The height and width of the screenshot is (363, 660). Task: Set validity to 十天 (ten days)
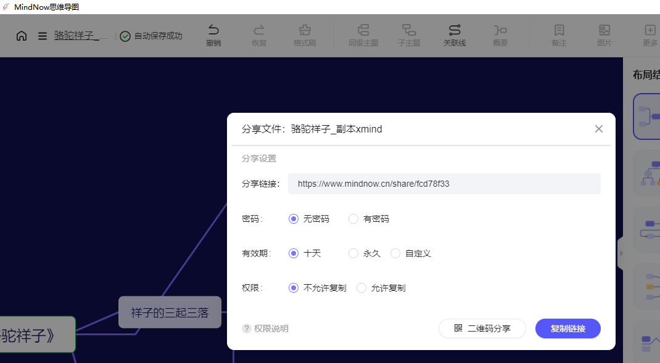click(305, 253)
